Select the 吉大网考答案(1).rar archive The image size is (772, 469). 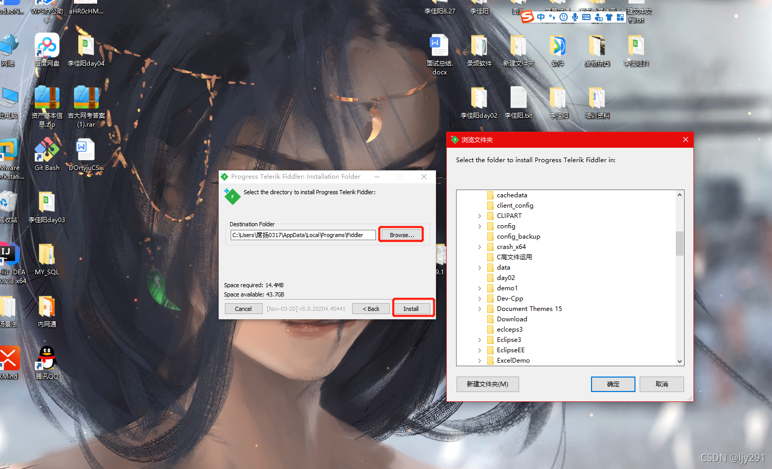[x=86, y=106]
